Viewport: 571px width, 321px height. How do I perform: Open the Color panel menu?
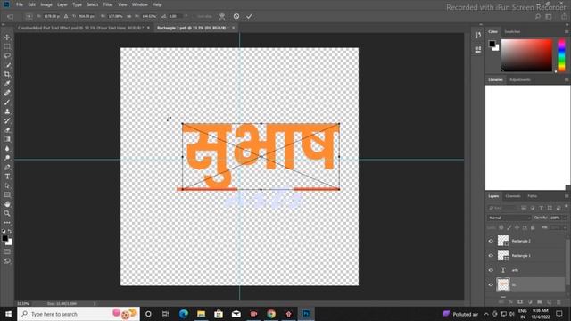[567, 32]
